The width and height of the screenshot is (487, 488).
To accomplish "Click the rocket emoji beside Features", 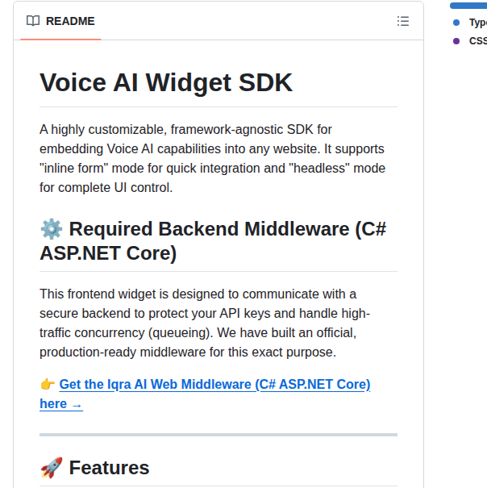I will point(52,468).
